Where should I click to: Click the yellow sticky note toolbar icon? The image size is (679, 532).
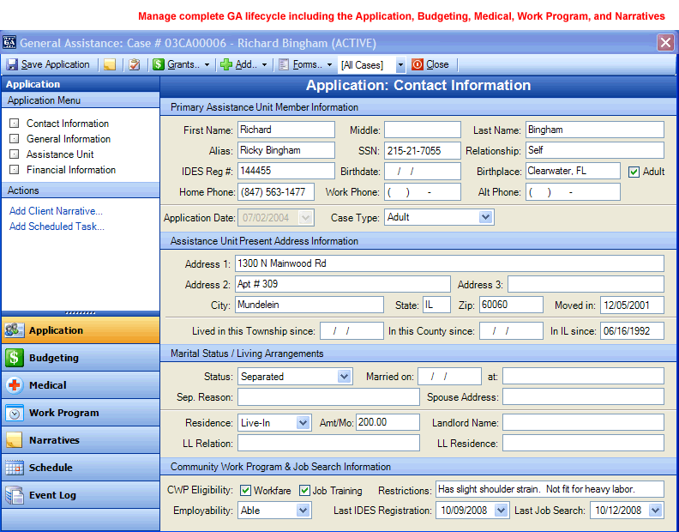tap(110, 64)
